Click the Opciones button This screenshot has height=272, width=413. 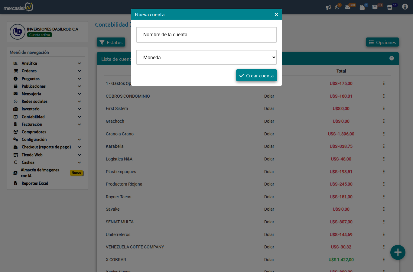coord(382,42)
